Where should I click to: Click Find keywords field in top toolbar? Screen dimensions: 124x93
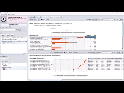click(x=108, y=20)
